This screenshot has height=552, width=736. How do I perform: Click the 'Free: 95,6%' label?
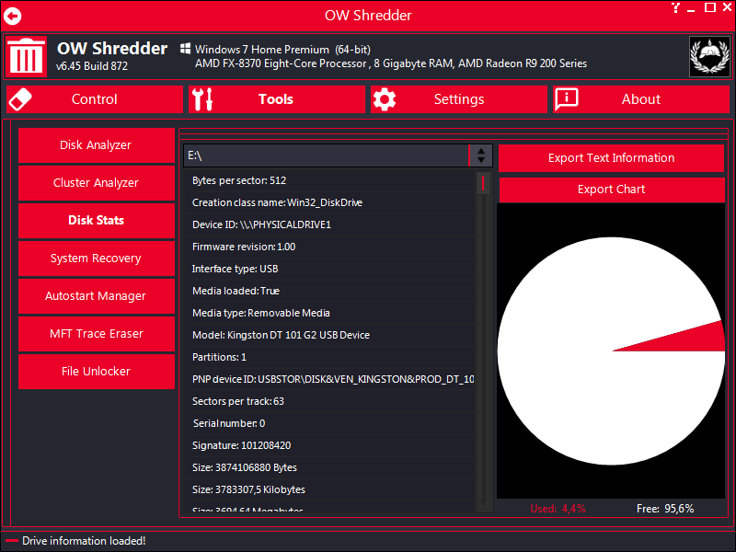pos(665,509)
